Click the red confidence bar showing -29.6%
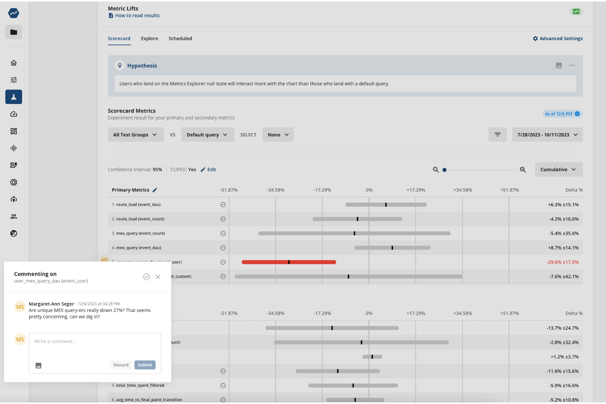The image size is (606, 404). point(289,262)
